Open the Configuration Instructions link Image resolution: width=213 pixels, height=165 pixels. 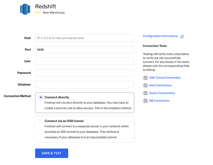(x=160, y=36)
